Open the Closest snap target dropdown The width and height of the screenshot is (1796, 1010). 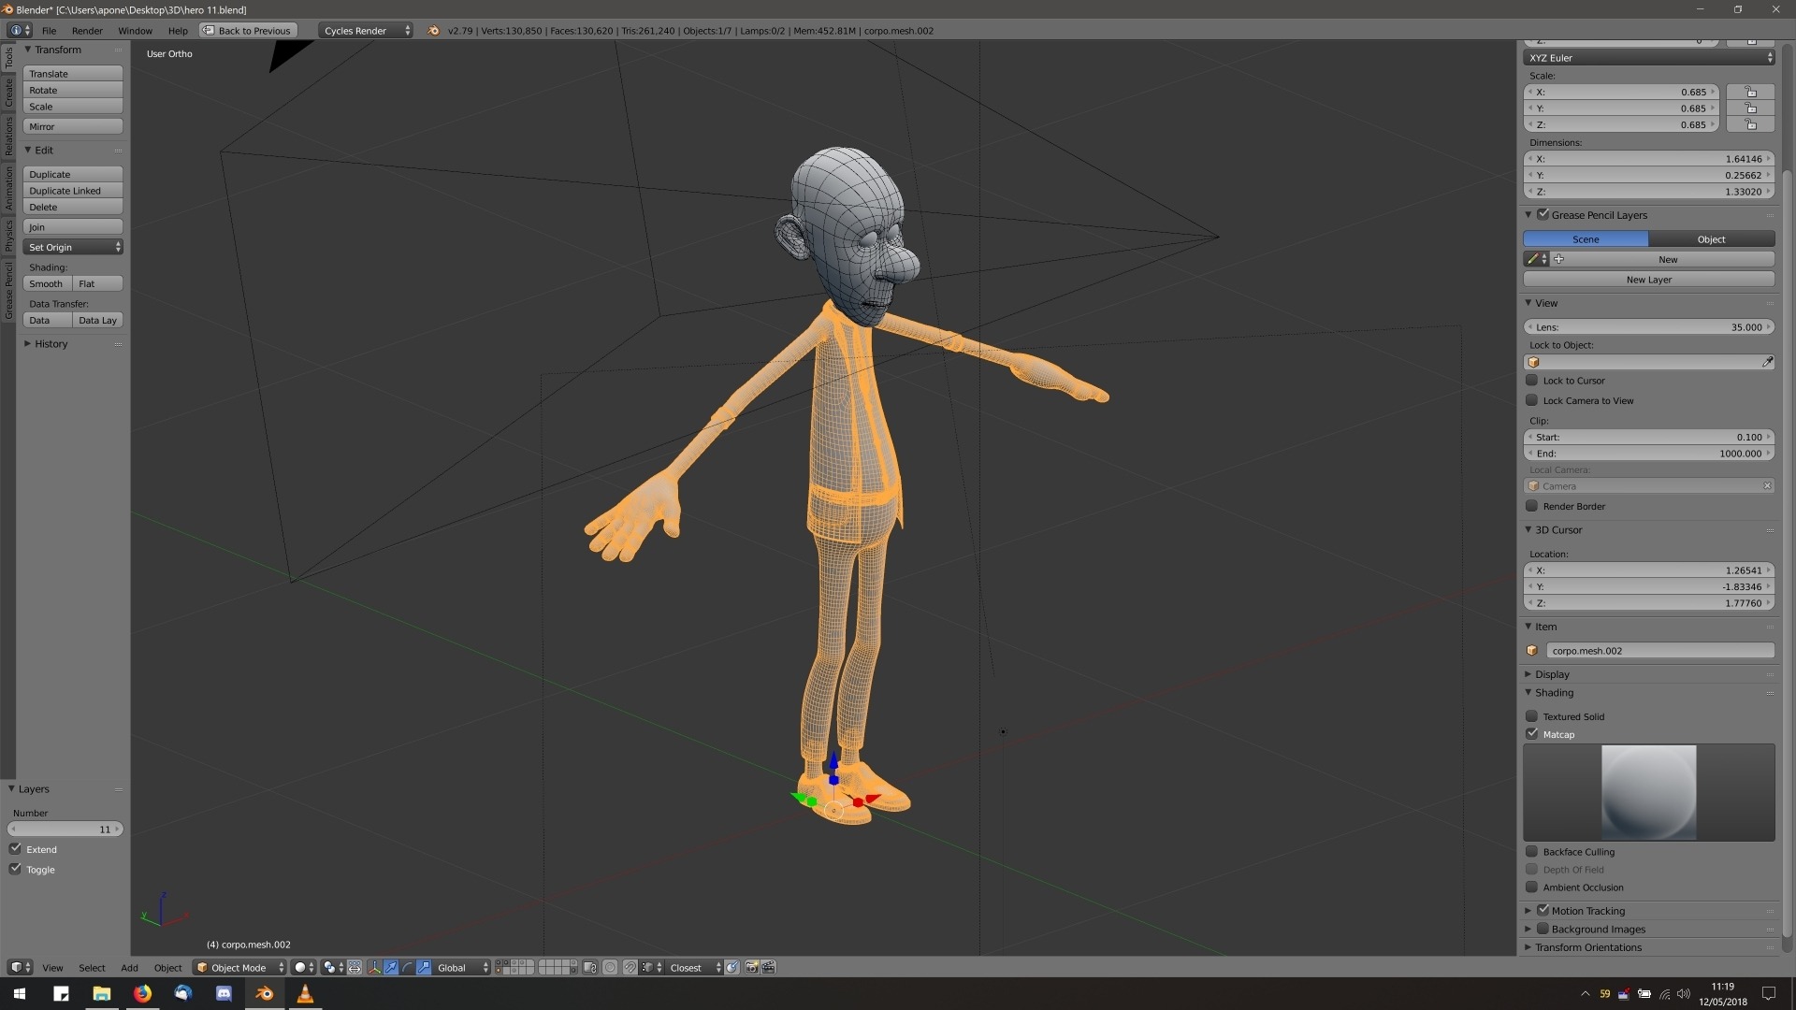click(695, 968)
